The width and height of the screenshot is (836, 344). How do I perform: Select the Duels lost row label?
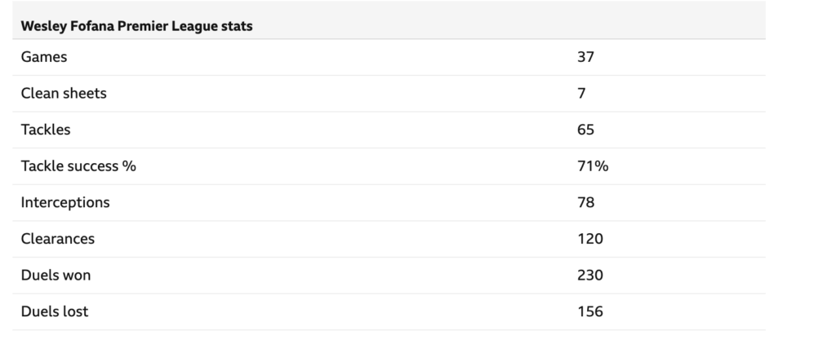click(54, 311)
